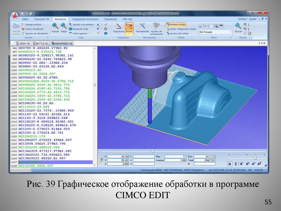Open the Modo toolpath mode dropdown
The height and width of the screenshot is (211, 281).
click(x=129, y=34)
